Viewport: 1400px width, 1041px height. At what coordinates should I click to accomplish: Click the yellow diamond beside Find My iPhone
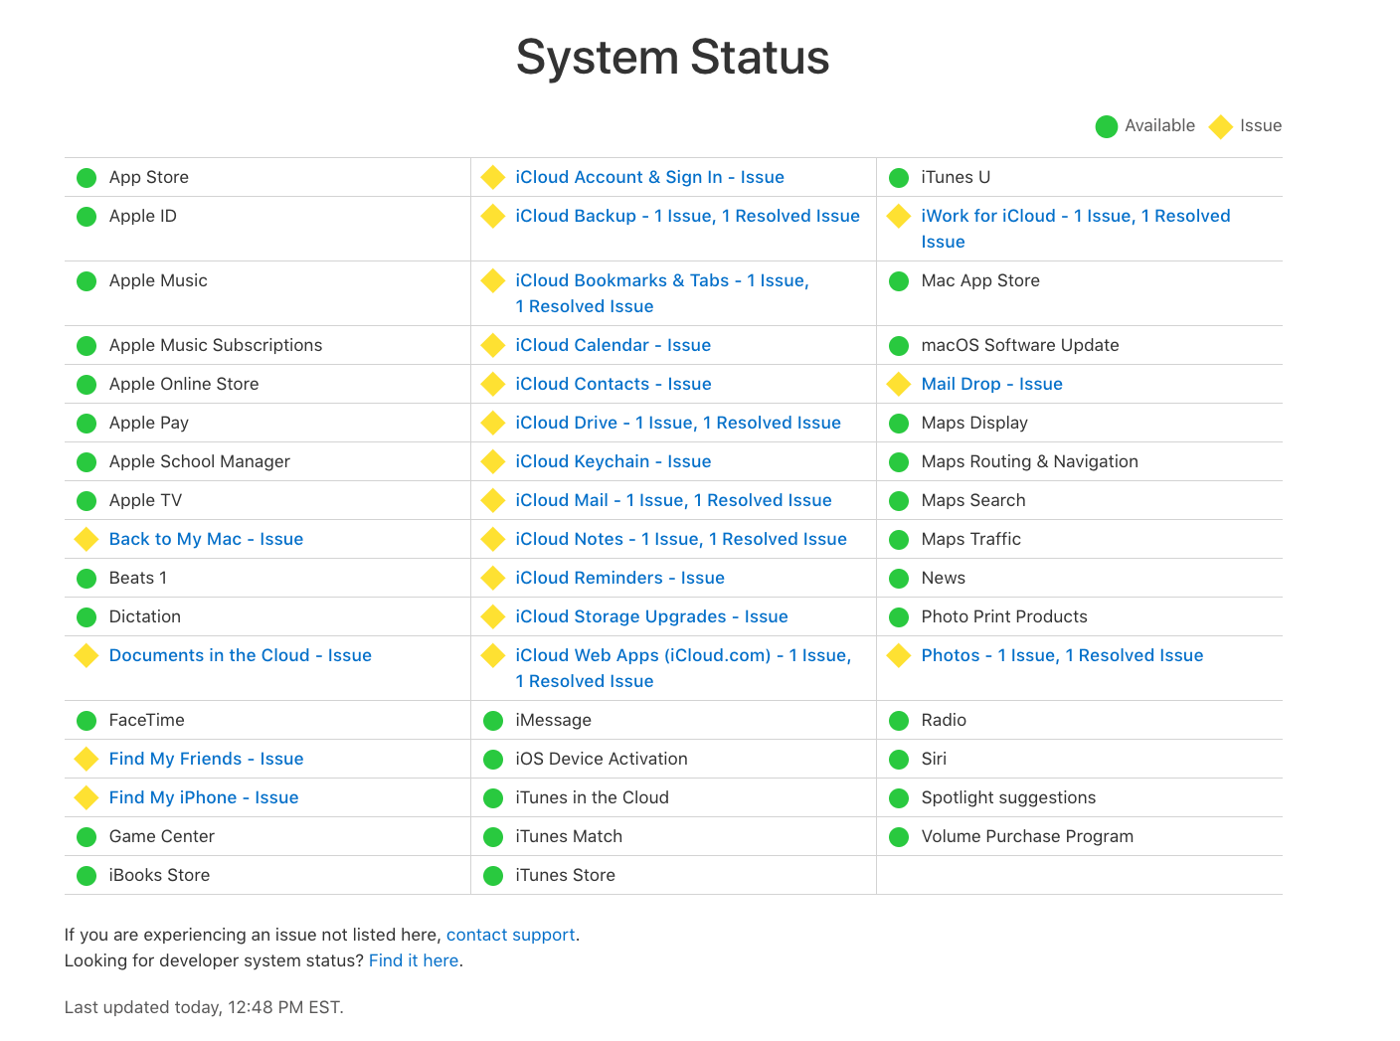pos(87,797)
